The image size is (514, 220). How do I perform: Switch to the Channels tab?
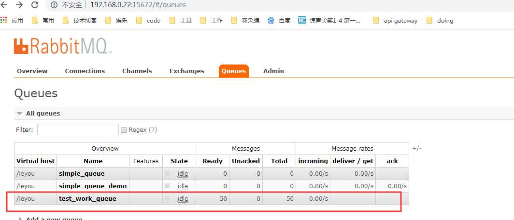[137, 71]
